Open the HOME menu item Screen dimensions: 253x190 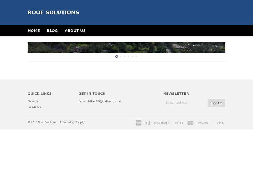coord(34,31)
